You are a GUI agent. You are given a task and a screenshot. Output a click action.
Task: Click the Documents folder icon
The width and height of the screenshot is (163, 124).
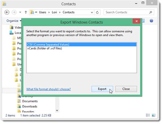(x=19, y=101)
